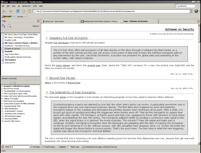Click the Forward navigation arrow
The height and width of the screenshot is (153, 201).
[x=11, y=11]
